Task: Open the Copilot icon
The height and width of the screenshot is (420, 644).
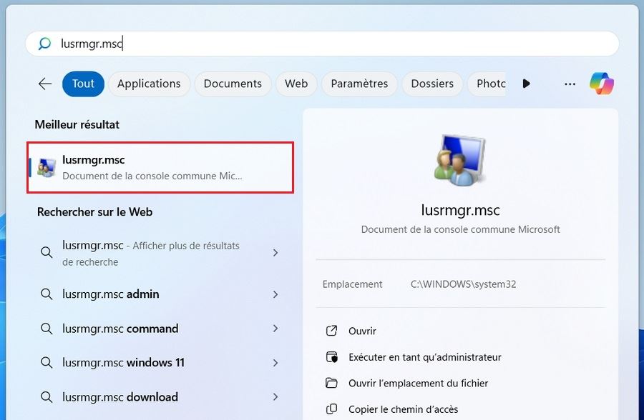Action: pyautogui.click(x=602, y=84)
